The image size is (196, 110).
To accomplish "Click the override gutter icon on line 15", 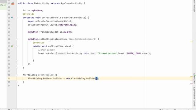I will point(12,18).
